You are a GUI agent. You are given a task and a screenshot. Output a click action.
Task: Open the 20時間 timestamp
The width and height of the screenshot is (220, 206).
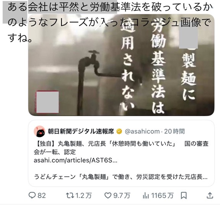(x=175, y=132)
